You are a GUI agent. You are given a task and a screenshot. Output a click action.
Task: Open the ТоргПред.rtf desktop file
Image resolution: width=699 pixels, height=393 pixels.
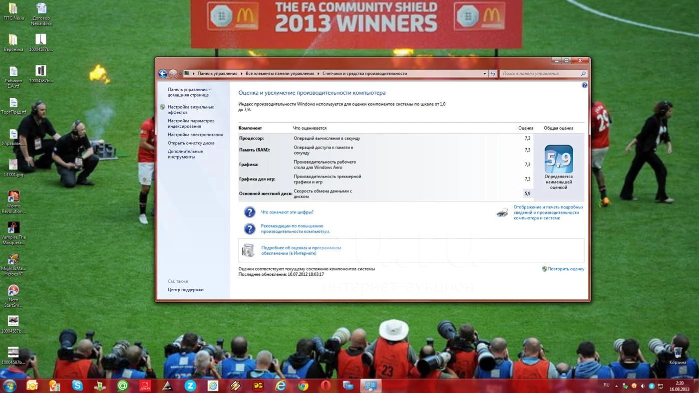click(x=13, y=106)
